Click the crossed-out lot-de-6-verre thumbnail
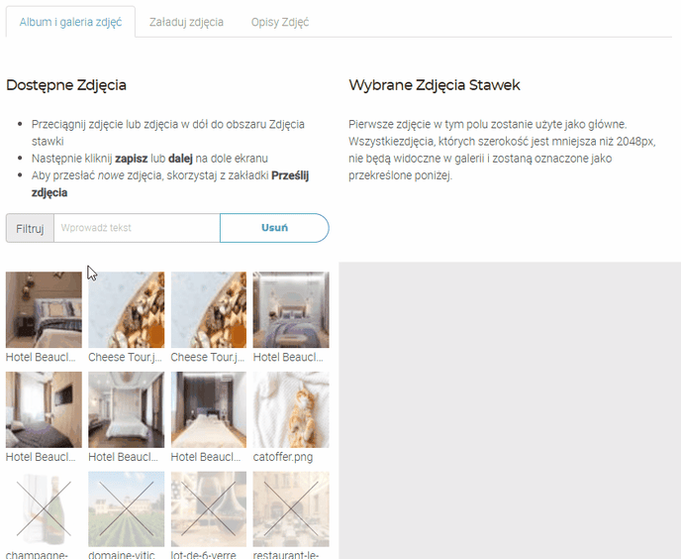 [209, 509]
